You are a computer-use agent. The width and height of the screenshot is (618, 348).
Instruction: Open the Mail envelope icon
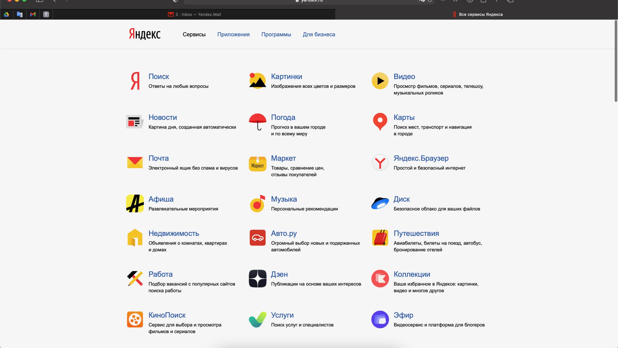tap(135, 163)
